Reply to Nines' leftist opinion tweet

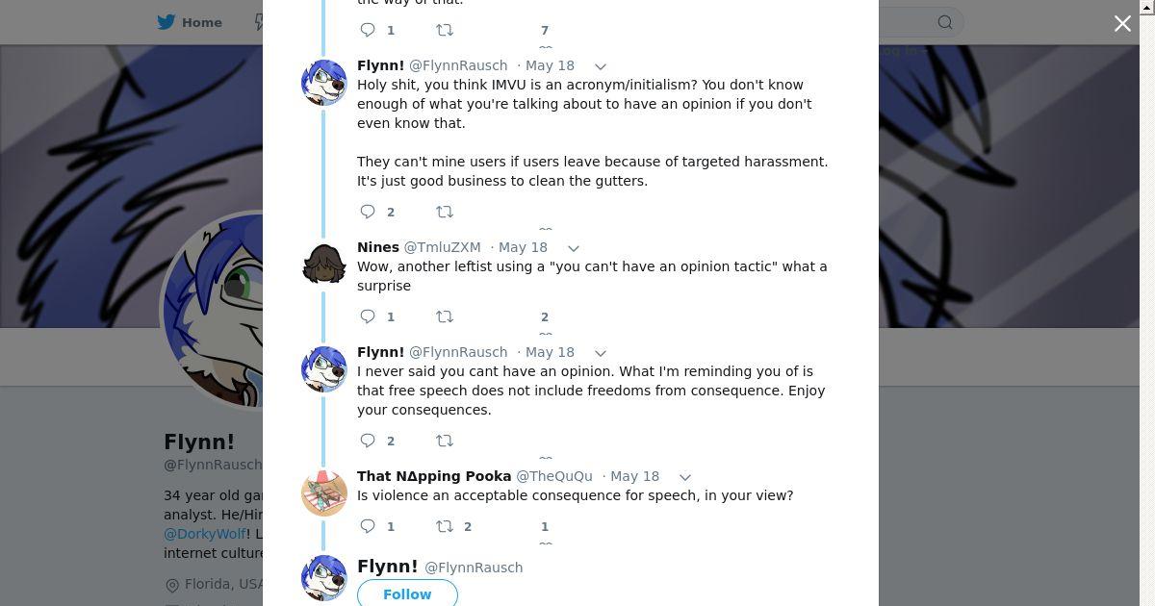coord(368,316)
